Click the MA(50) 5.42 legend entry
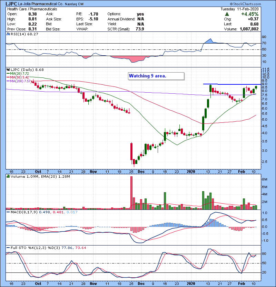Screen dimensions: 276x287 [x=18, y=77]
